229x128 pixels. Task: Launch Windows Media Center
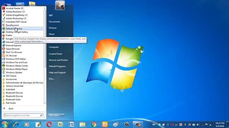point(23,65)
